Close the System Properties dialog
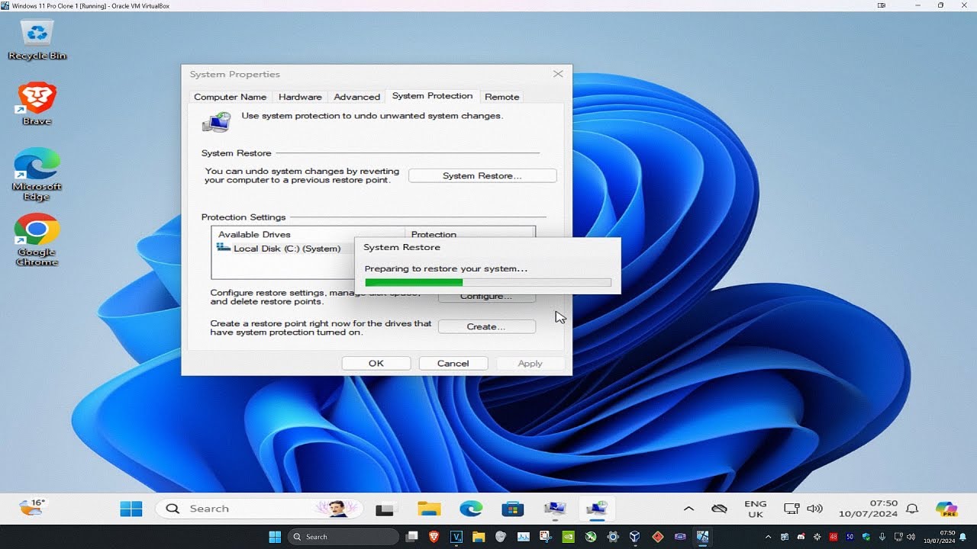Viewport: 977px width, 549px height. point(558,74)
